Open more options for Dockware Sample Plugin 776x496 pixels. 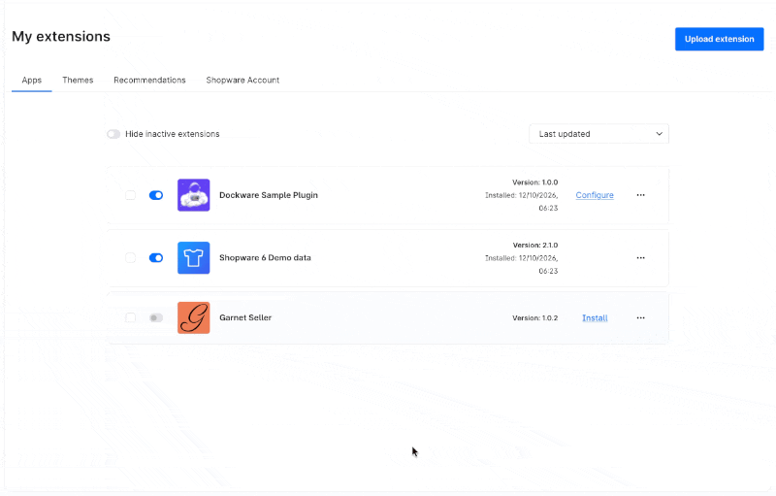click(x=640, y=195)
